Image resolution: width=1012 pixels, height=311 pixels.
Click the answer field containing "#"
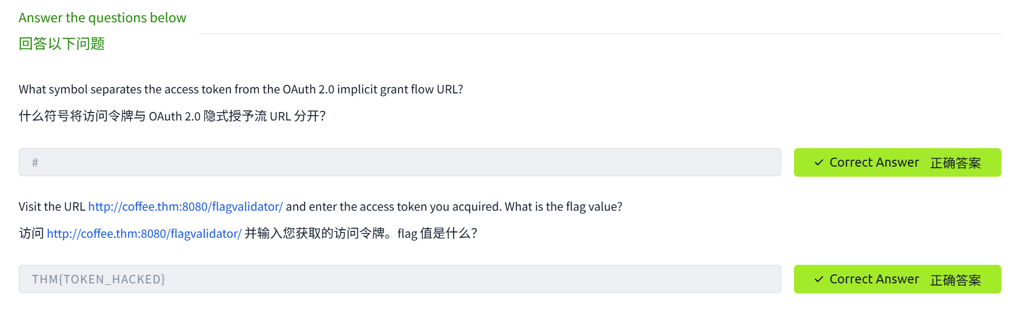(399, 162)
